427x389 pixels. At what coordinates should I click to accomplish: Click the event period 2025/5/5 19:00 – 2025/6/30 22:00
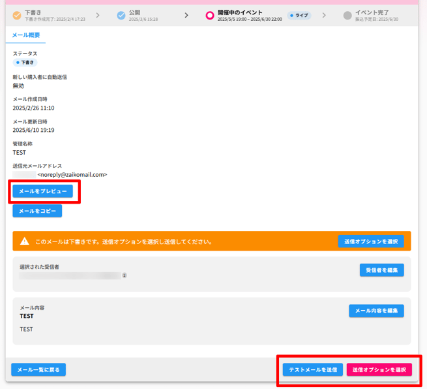click(x=250, y=20)
